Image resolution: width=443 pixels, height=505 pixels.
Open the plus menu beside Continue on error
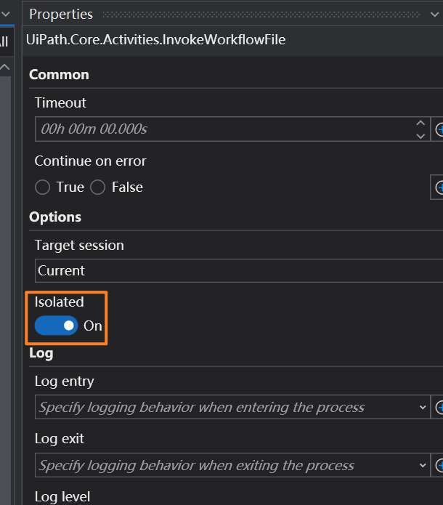[x=437, y=187]
